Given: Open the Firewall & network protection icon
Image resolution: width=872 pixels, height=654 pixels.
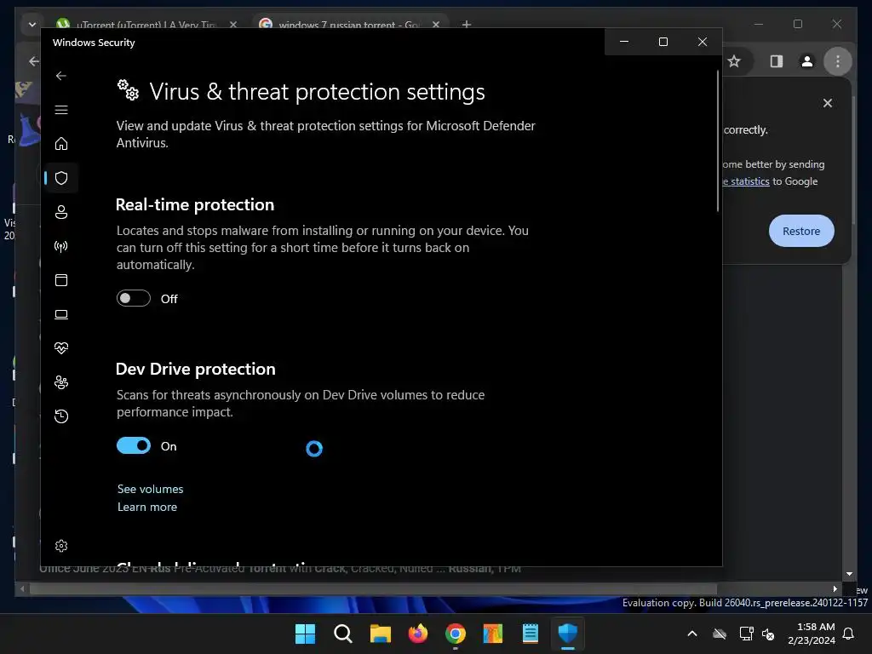Looking at the screenshot, I should pos(61,246).
